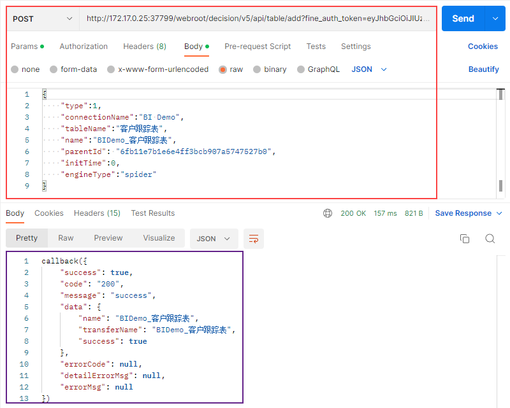Image resolution: width=510 pixels, height=408 pixels.
Task: Open the Cookies link
Action: [483, 46]
